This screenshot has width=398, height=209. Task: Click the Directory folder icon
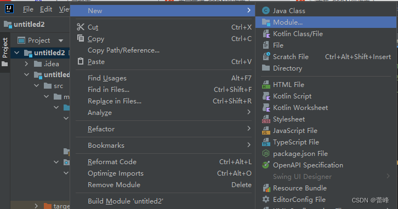pos(266,68)
